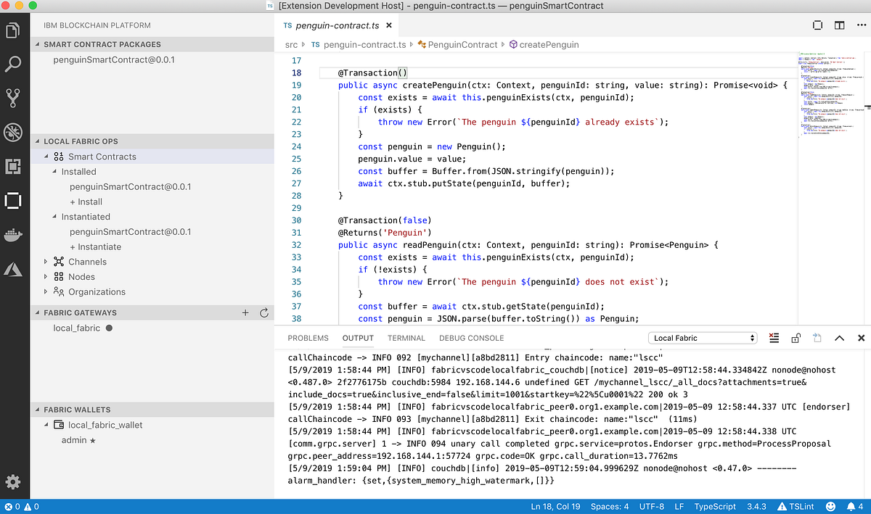Image resolution: width=871 pixels, height=514 pixels.
Task: Maximize the panel with the chevron
Action: (840, 338)
